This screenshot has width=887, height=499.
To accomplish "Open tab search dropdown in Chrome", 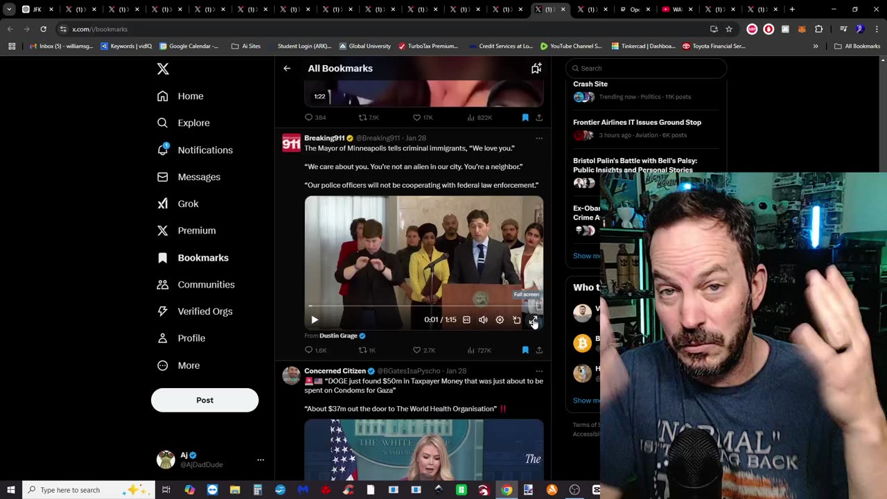I will [x=9, y=10].
